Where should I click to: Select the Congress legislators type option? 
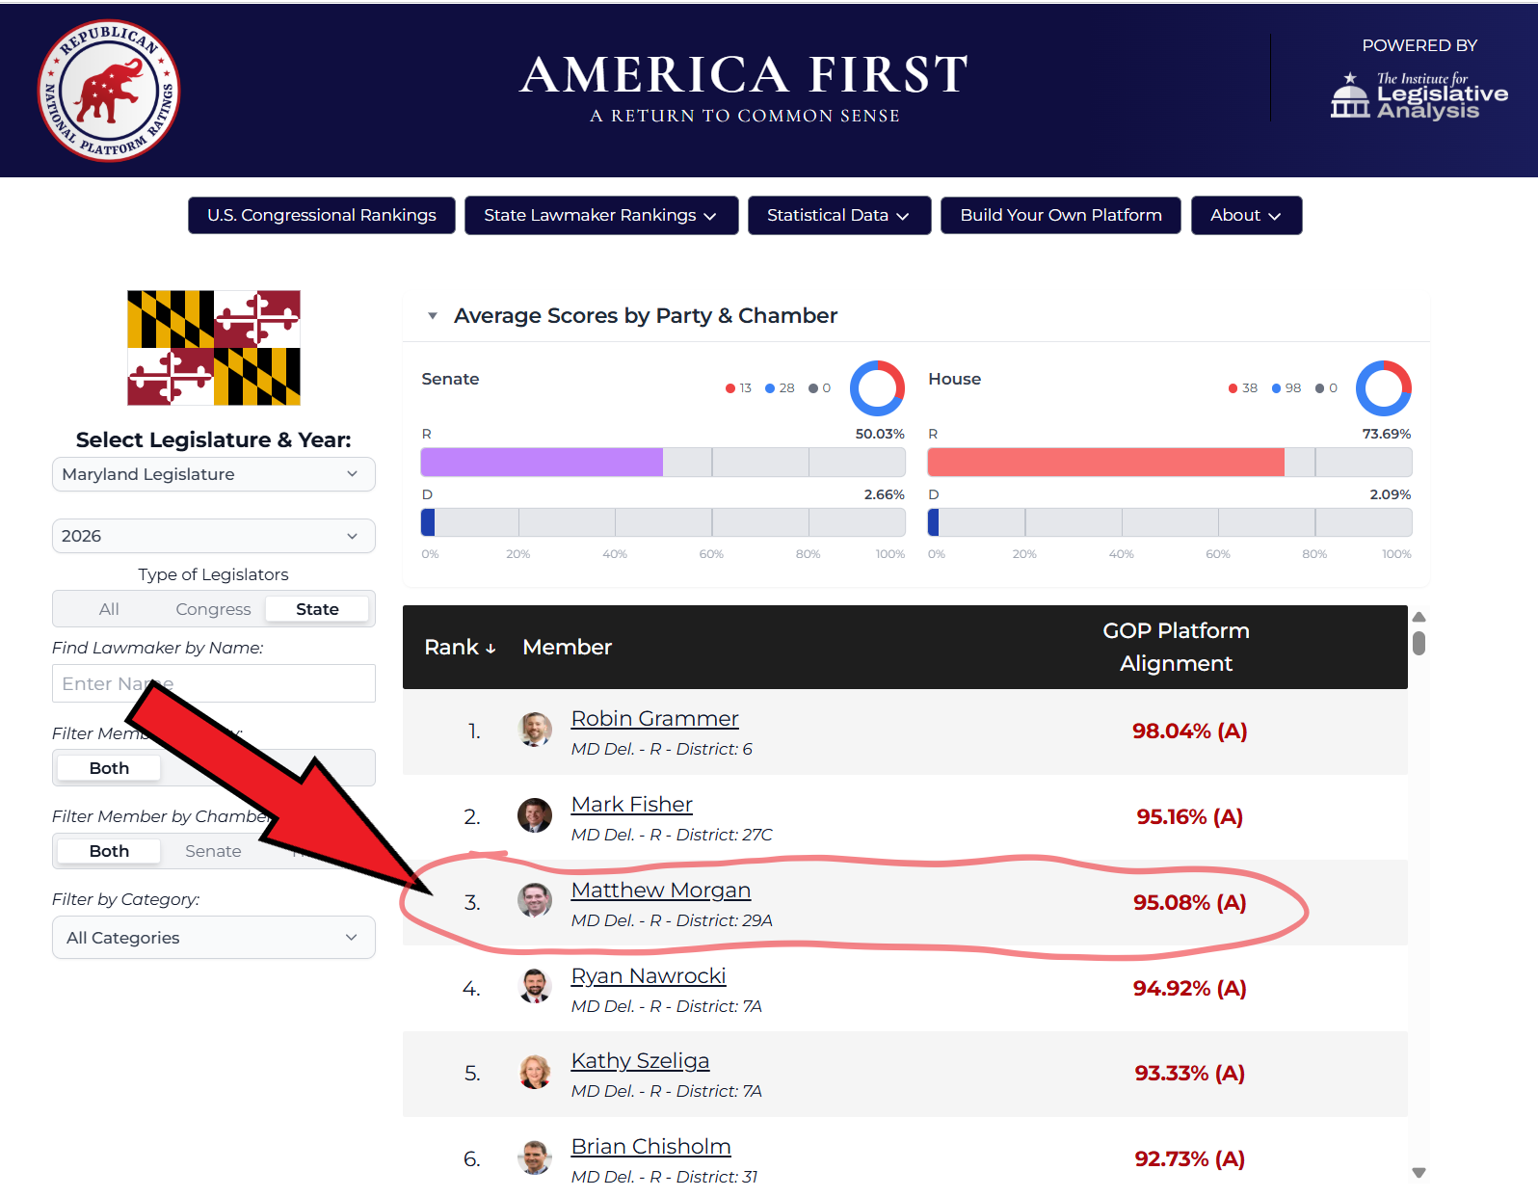coord(213,609)
